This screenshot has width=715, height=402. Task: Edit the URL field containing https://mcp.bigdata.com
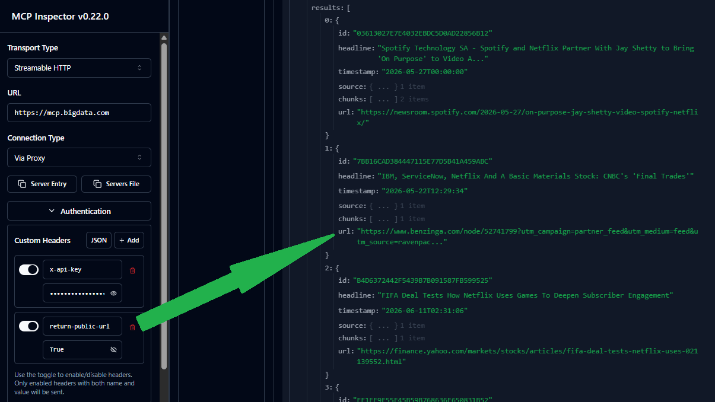pyautogui.click(x=79, y=113)
